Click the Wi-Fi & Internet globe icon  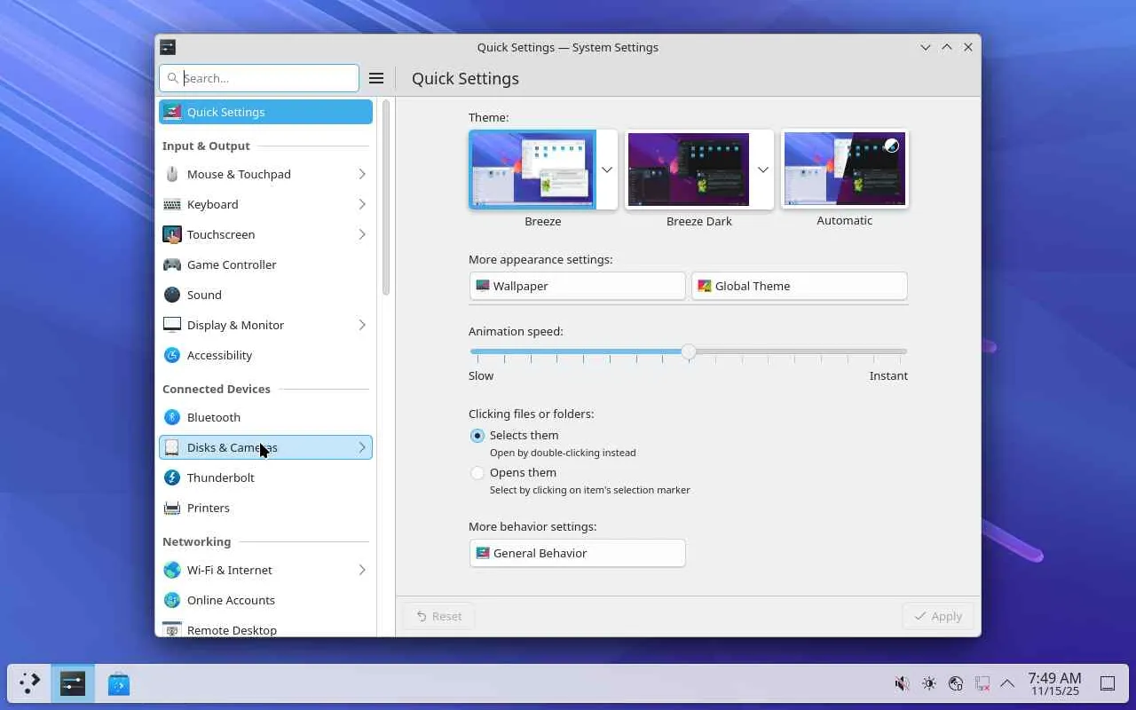[172, 570]
